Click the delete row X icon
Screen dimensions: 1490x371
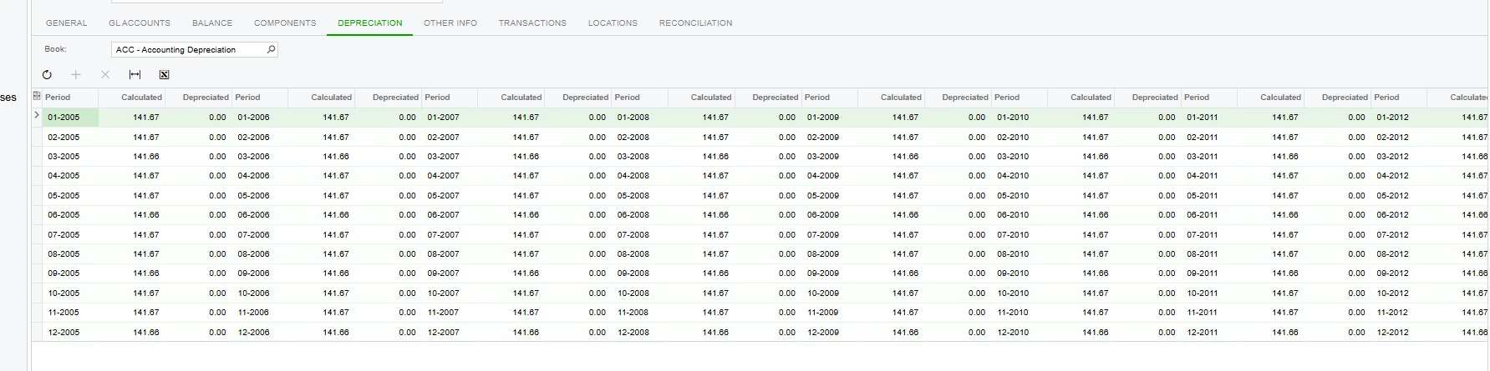click(105, 75)
